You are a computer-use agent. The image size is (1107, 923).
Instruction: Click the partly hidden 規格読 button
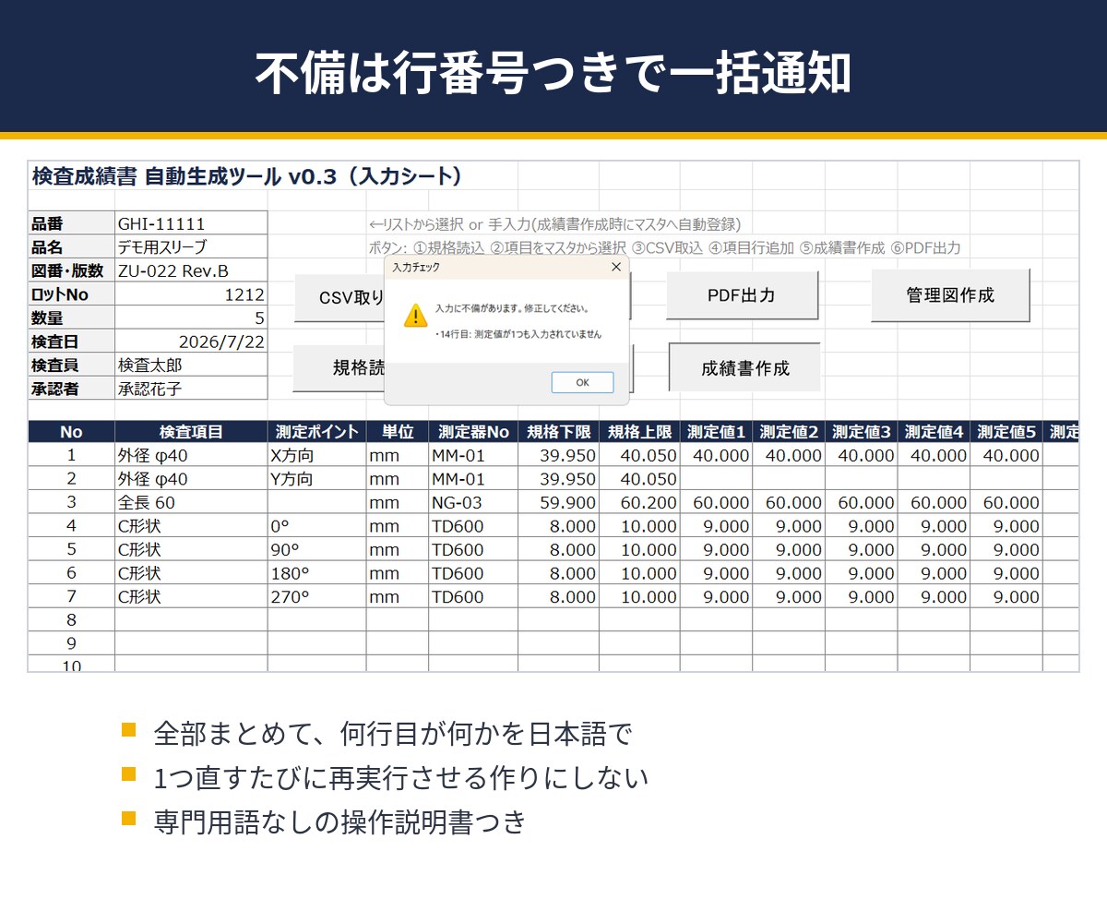coord(339,368)
